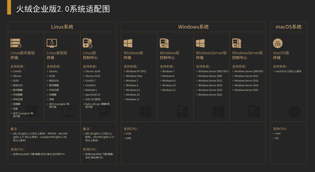This screenshot has width=315, height=172.
Task: Click Ubuntu in the Linux服务器版 list
Action: pyautogui.click(x=17, y=76)
